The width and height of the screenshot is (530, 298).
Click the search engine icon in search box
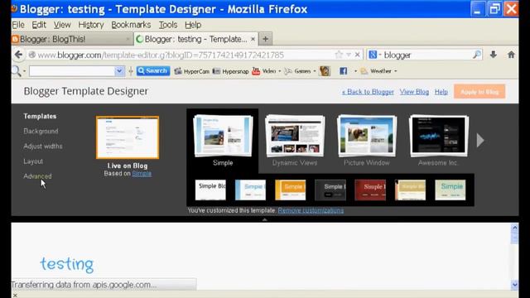click(x=373, y=55)
